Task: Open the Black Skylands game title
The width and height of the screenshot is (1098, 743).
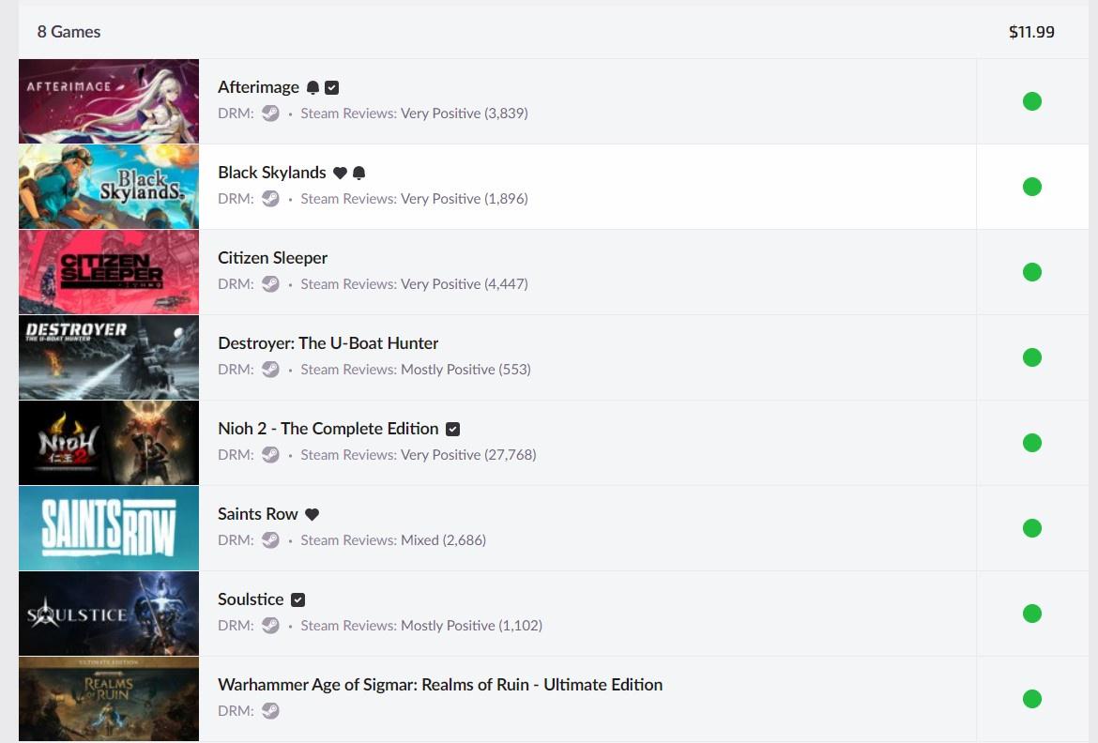Action: coord(272,173)
